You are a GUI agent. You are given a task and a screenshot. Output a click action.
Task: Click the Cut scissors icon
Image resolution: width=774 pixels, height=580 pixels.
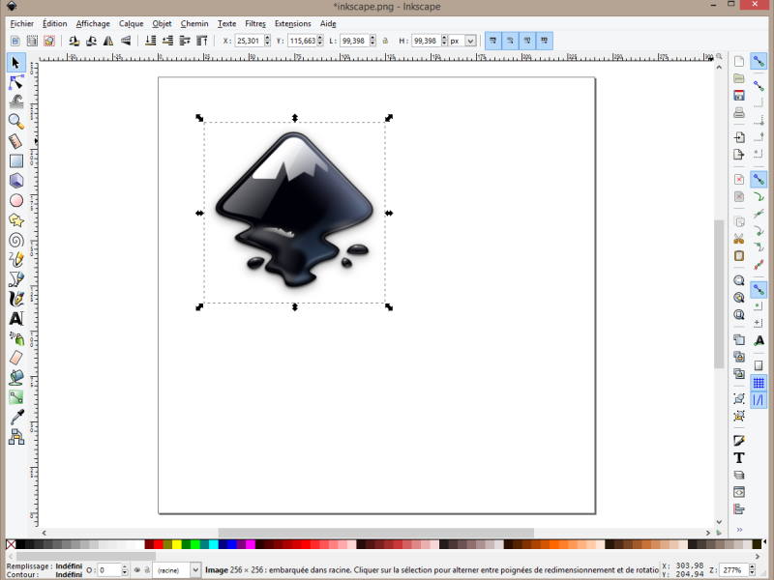click(x=739, y=239)
